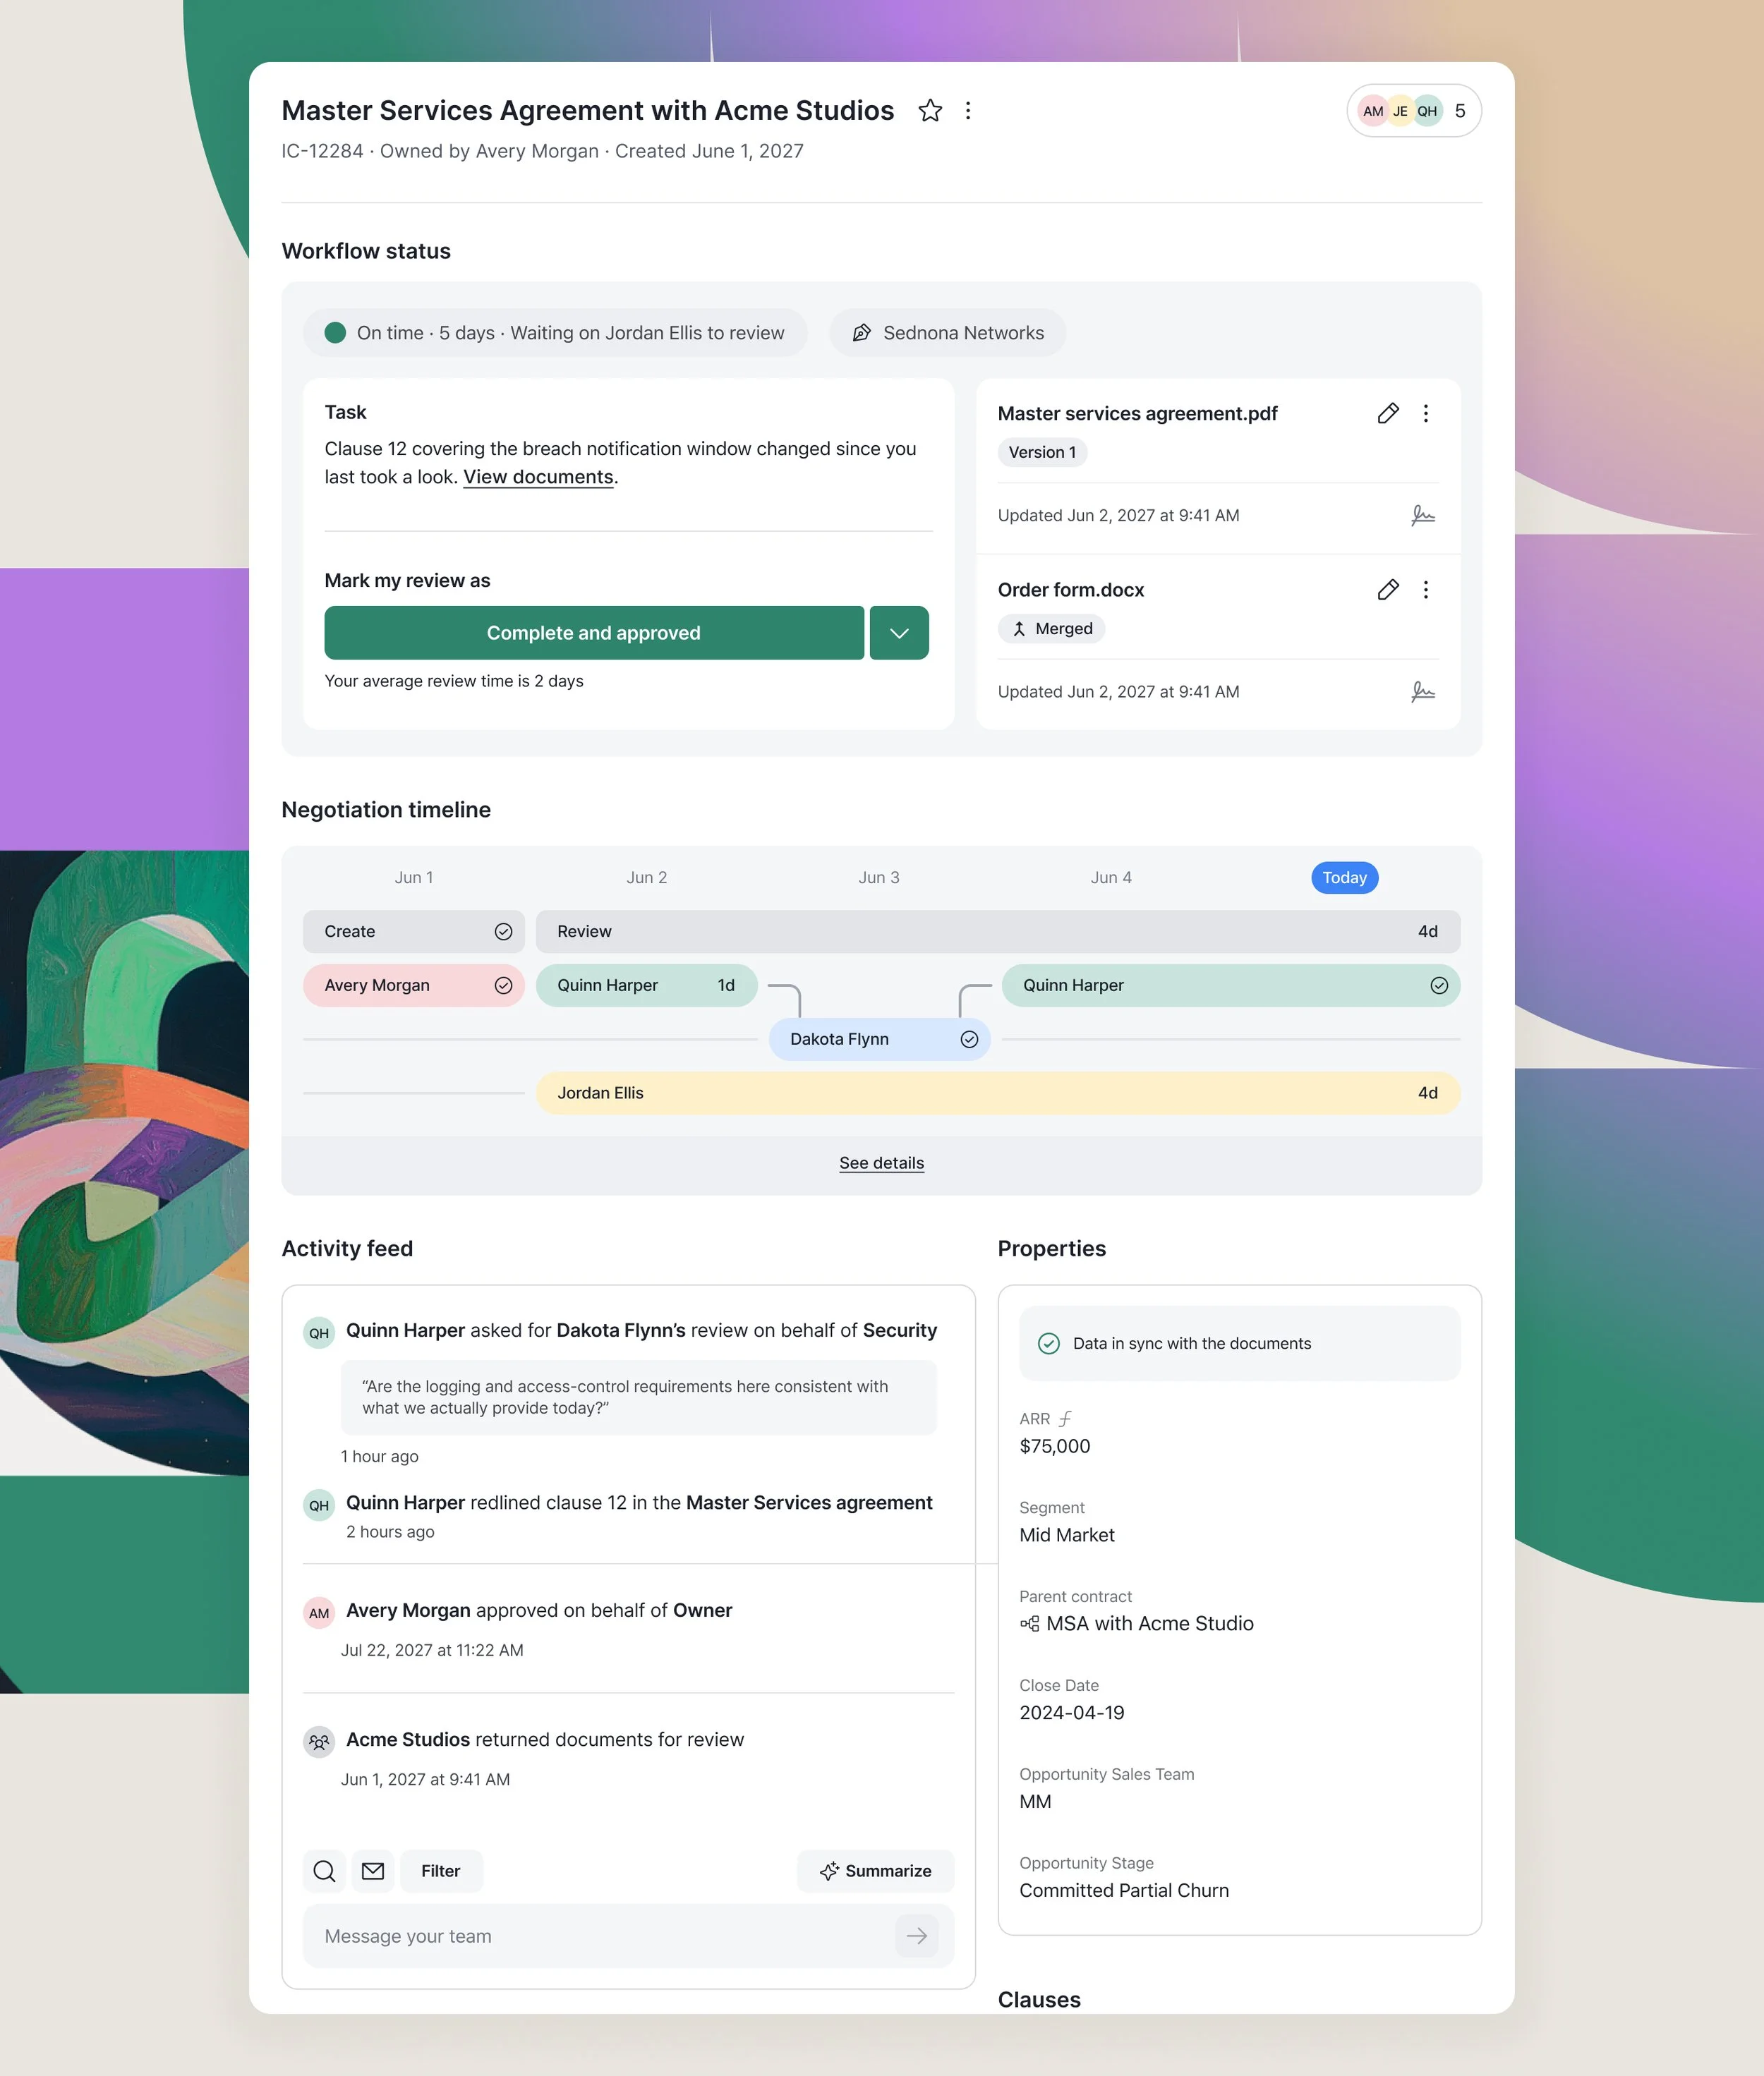Select the Jun 1 timeline date
1764x2076 pixels.
(414, 878)
